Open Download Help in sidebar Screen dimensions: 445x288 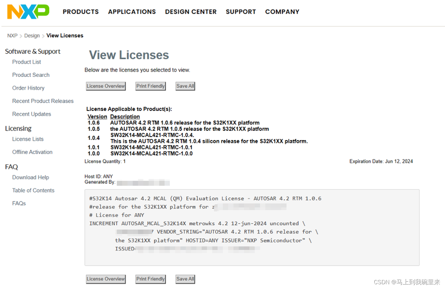[31, 177]
